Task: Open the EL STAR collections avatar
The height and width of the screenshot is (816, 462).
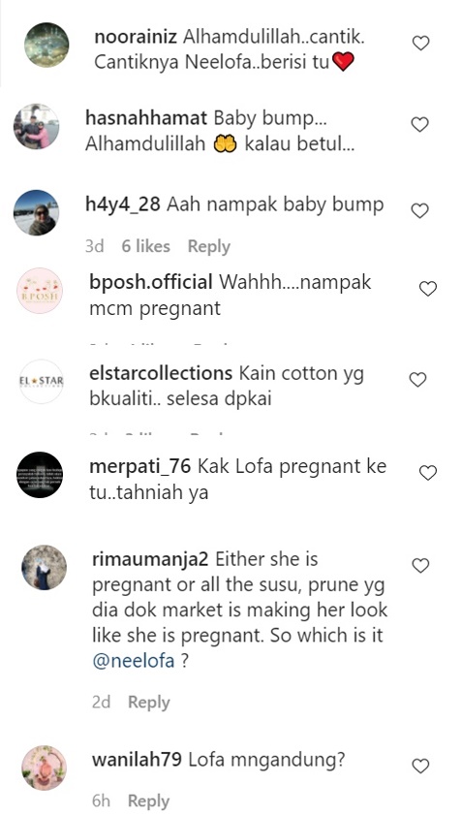Action: click(41, 382)
